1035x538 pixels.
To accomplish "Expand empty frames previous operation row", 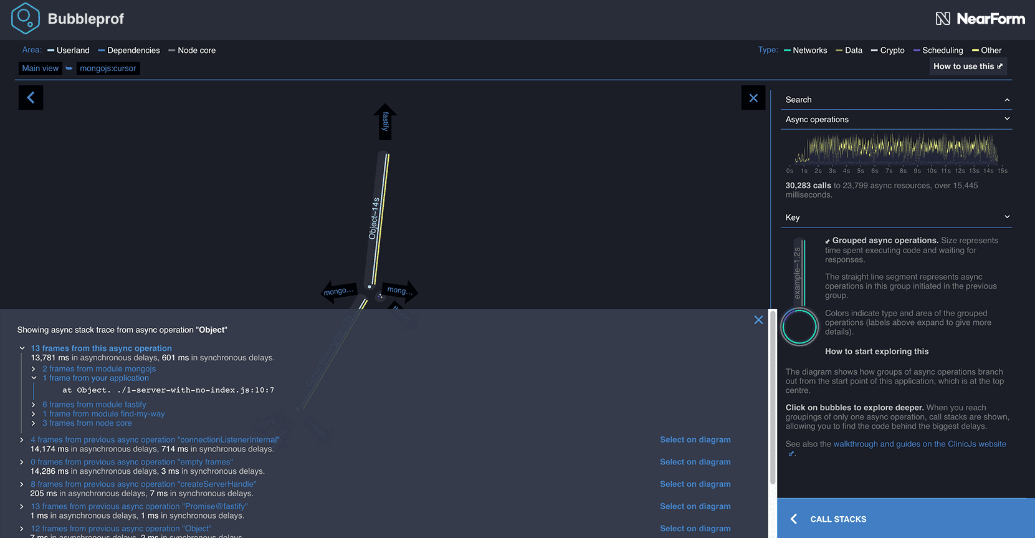I will point(131,462).
